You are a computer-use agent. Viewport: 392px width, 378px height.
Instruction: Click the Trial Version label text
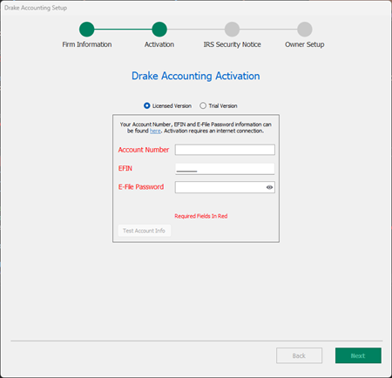pos(223,106)
